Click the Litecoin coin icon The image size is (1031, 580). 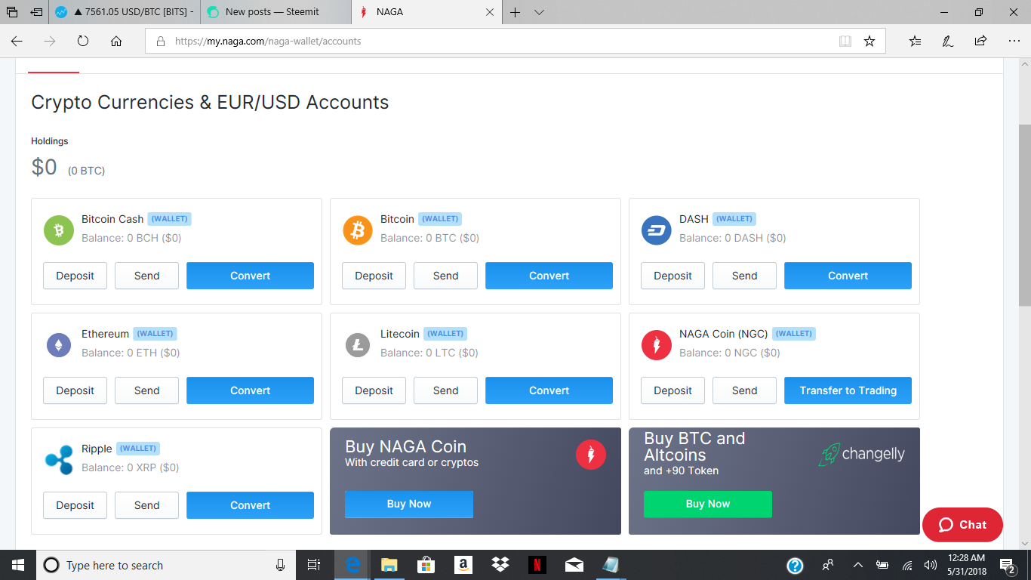coord(358,345)
